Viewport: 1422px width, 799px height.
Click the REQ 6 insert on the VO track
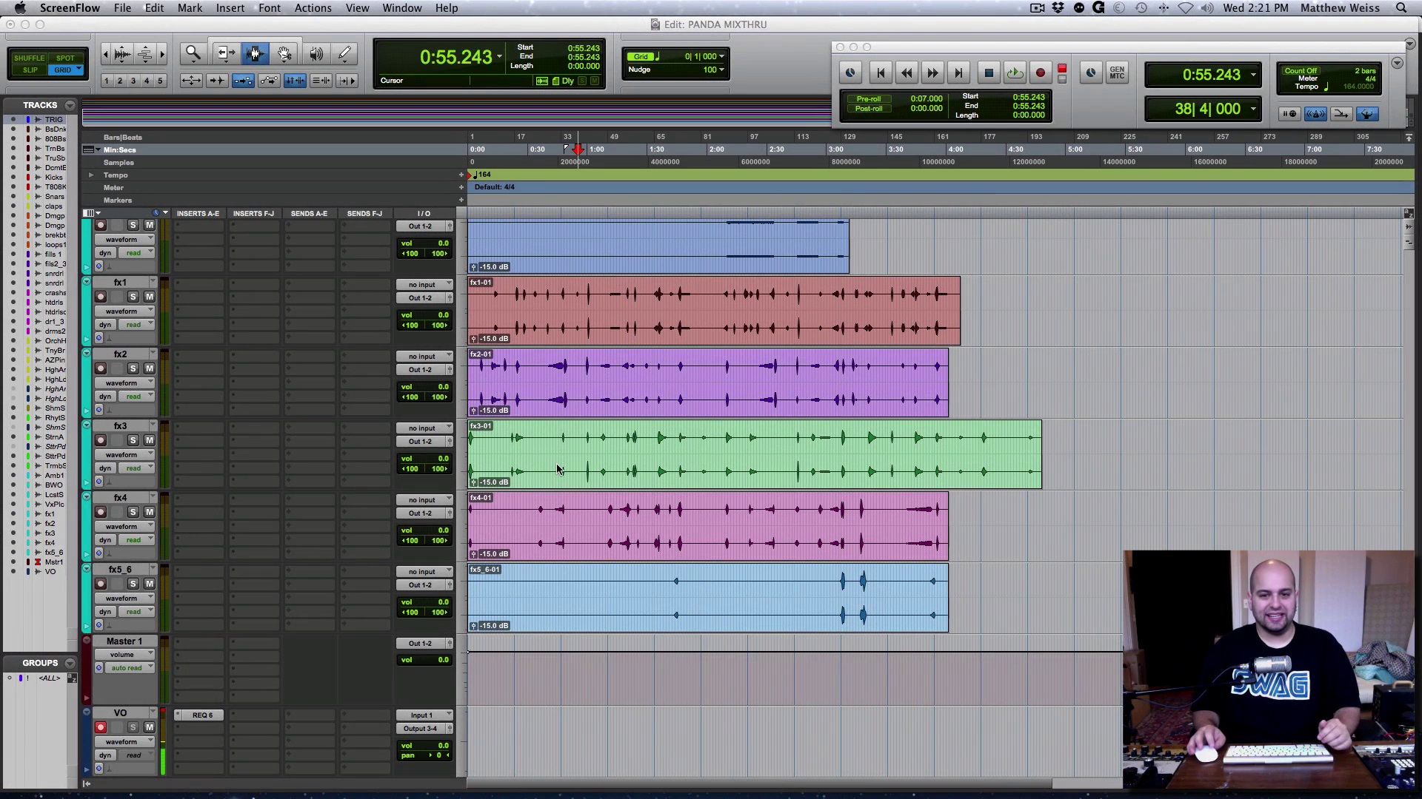coord(202,715)
